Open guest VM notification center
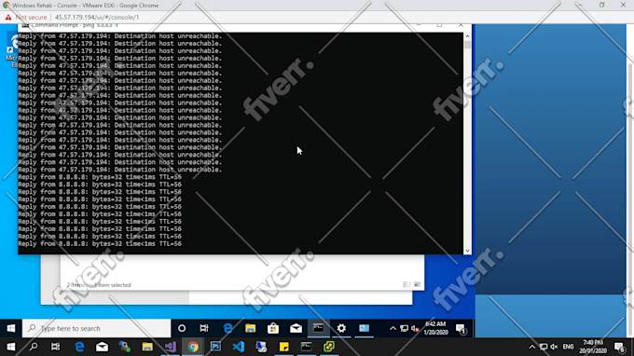 tap(461, 329)
